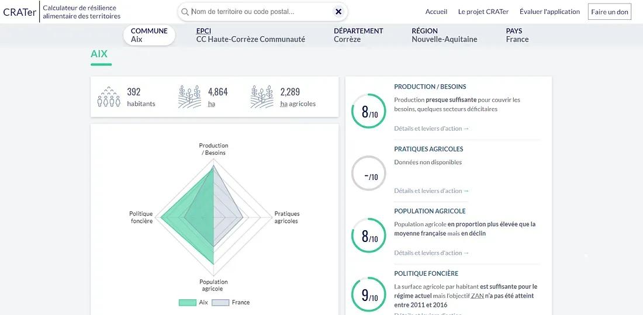This screenshot has width=643, height=315.
Task: Click the agricultural hectares icon
Action: coord(262,96)
